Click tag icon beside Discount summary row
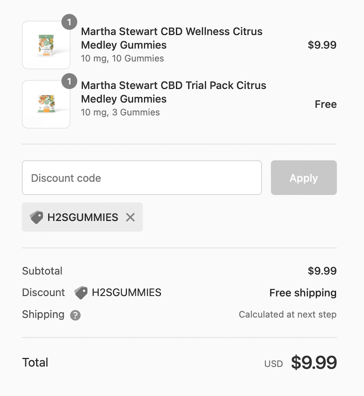This screenshot has width=364, height=396. (81, 292)
